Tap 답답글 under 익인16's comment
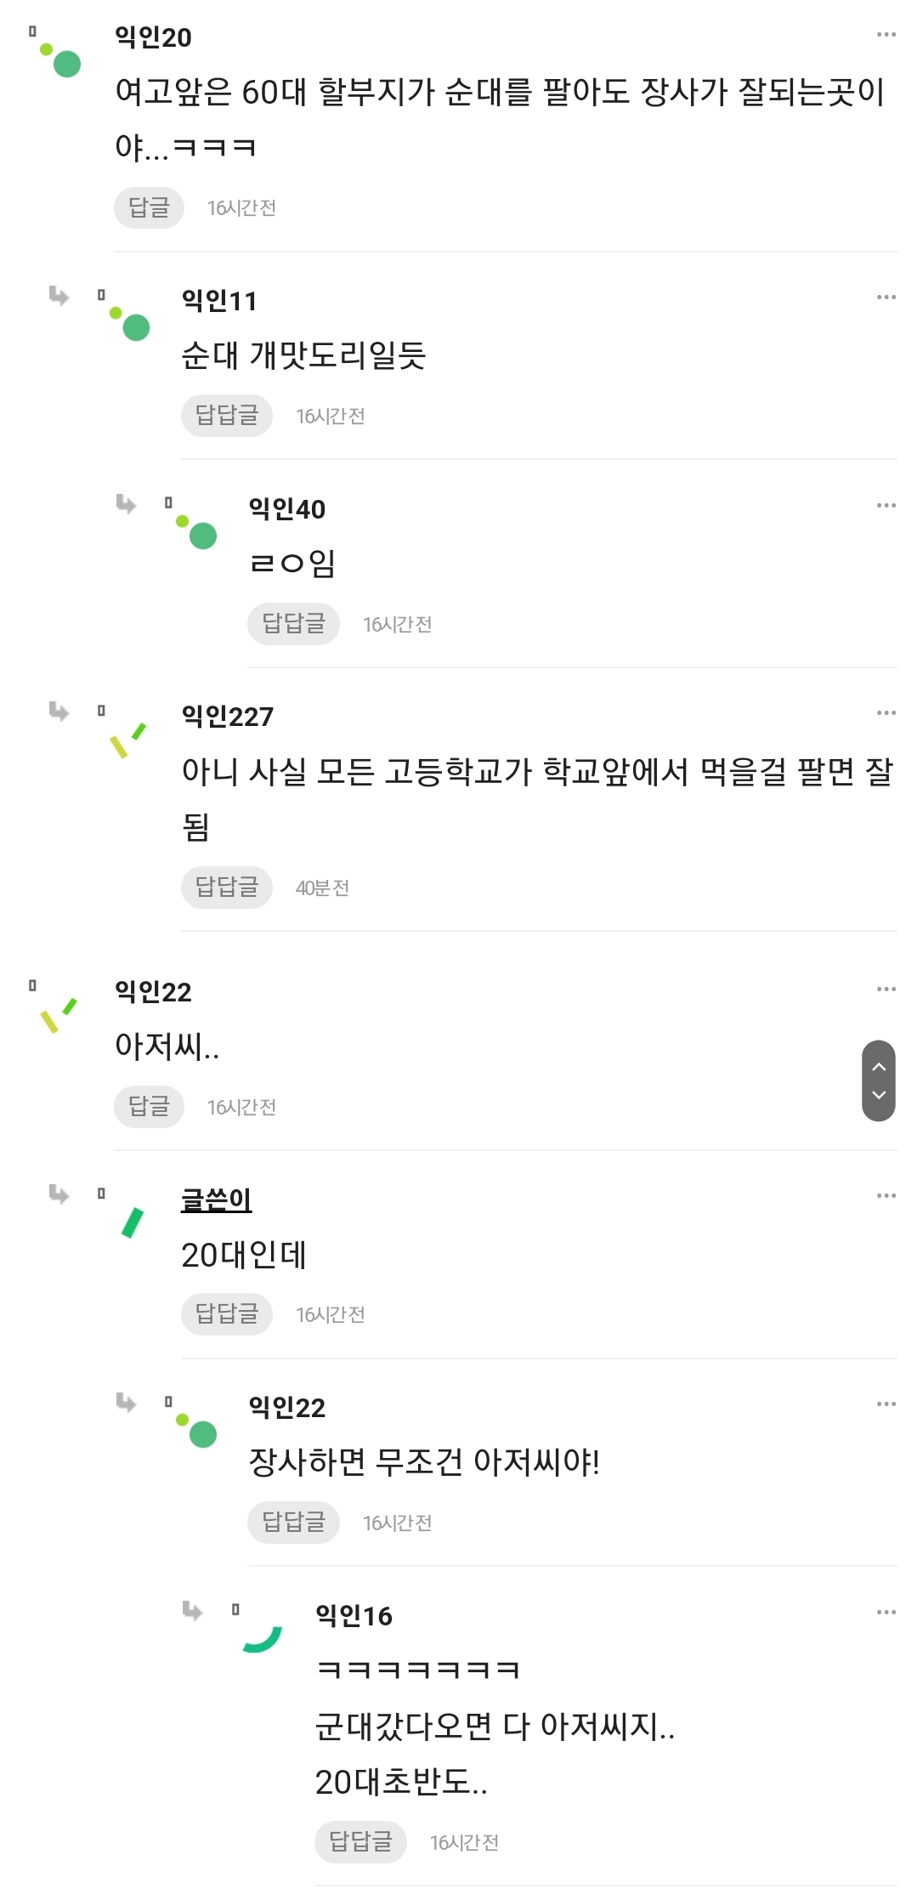 [x=360, y=1842]
